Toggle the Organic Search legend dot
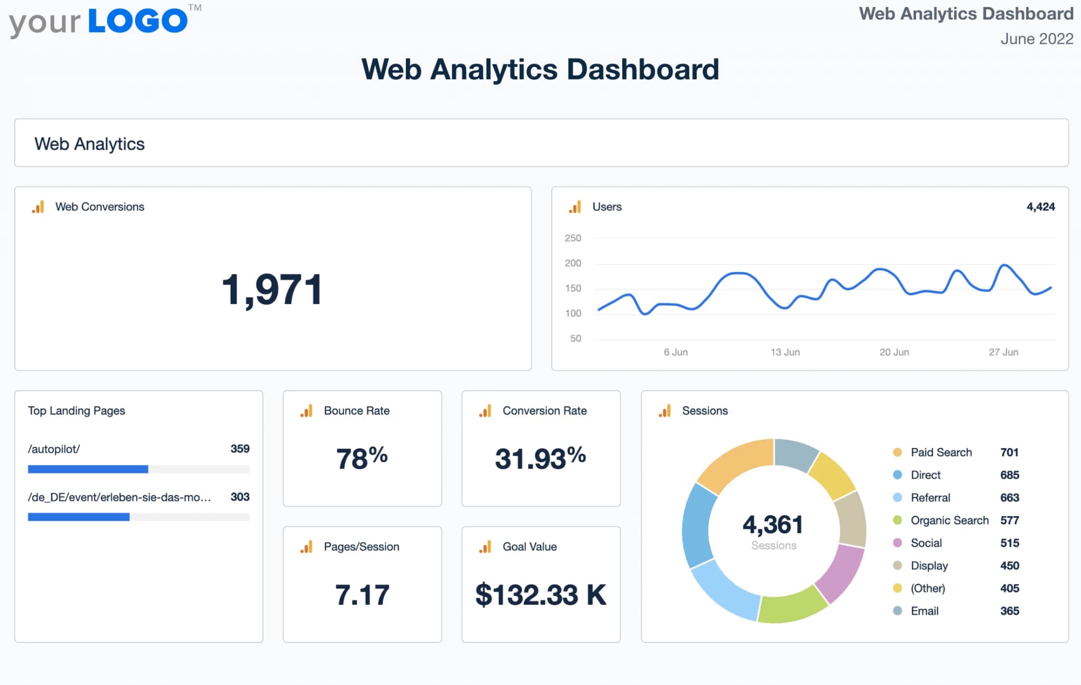Screen dimensions: 1081x685 click(897, 520)
